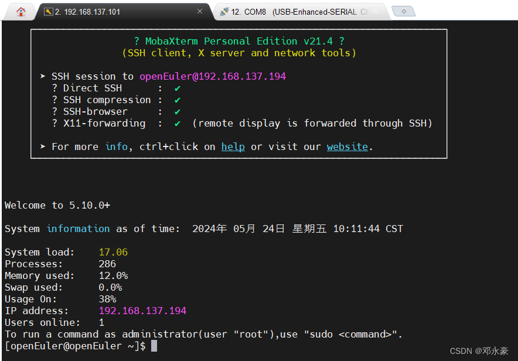This screenshot has width=518, height=361.
Task: Click the terminal cursor at the shell prompt
Action: pyautogui.click(x=154, y=346)
